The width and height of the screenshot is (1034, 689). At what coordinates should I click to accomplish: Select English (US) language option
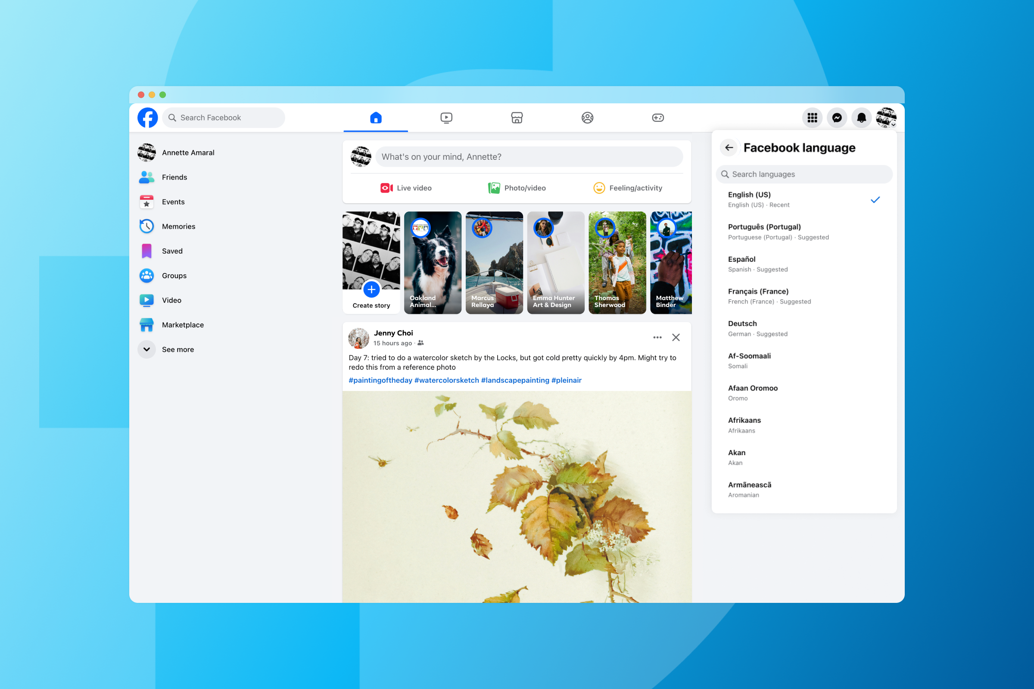tap(804, 199)
